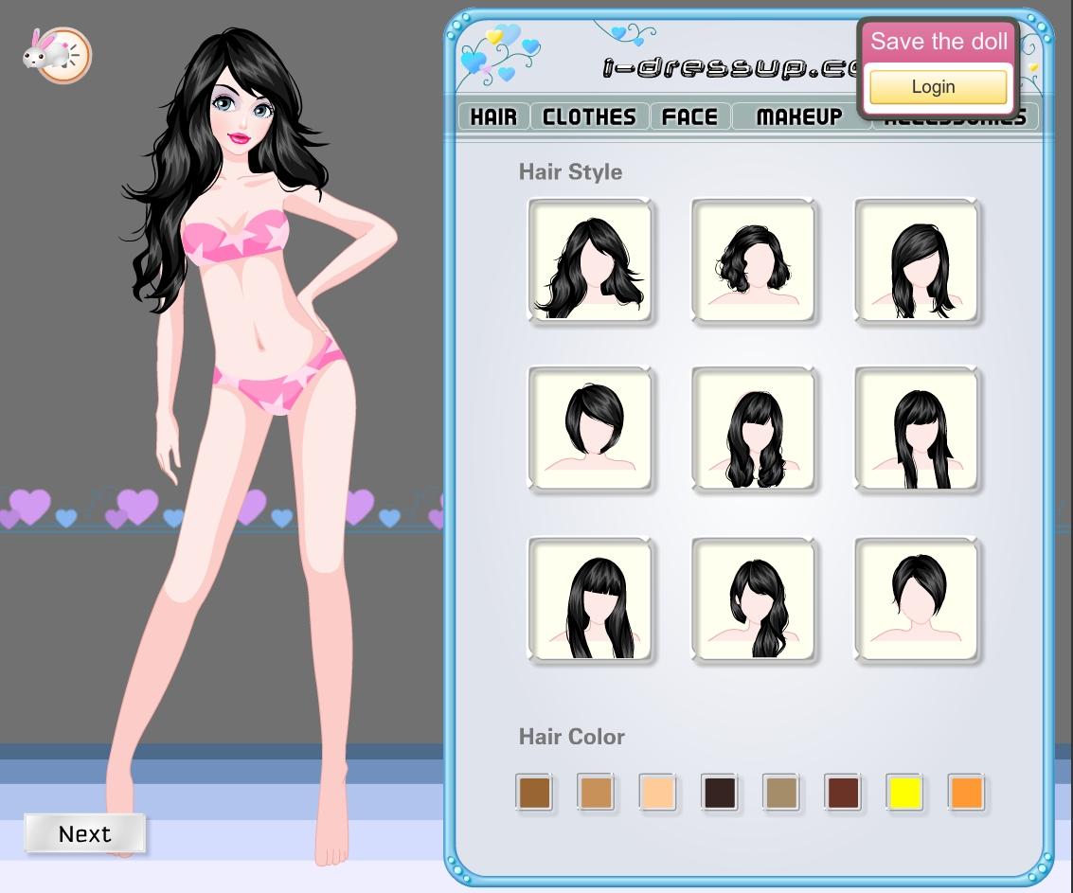Click the Login button
The height and width of the screenshot is (893, 1073).
(x=938, y=87)
